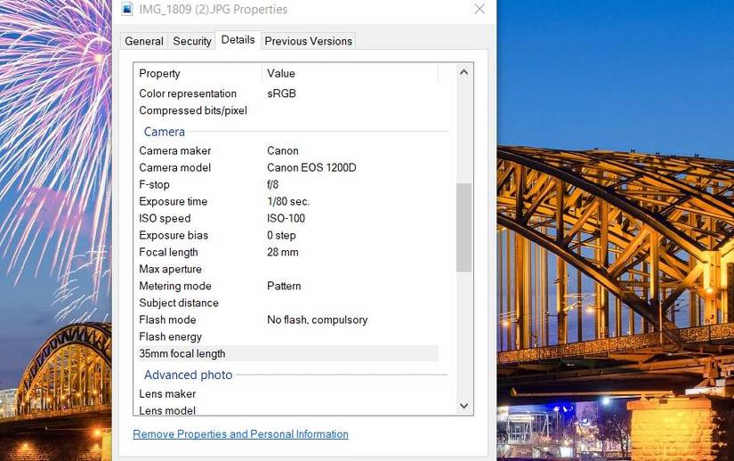This screenshot has width=734, height=461.
Task: Click the Focal length value 28 mm
Action: click(283, 252)
